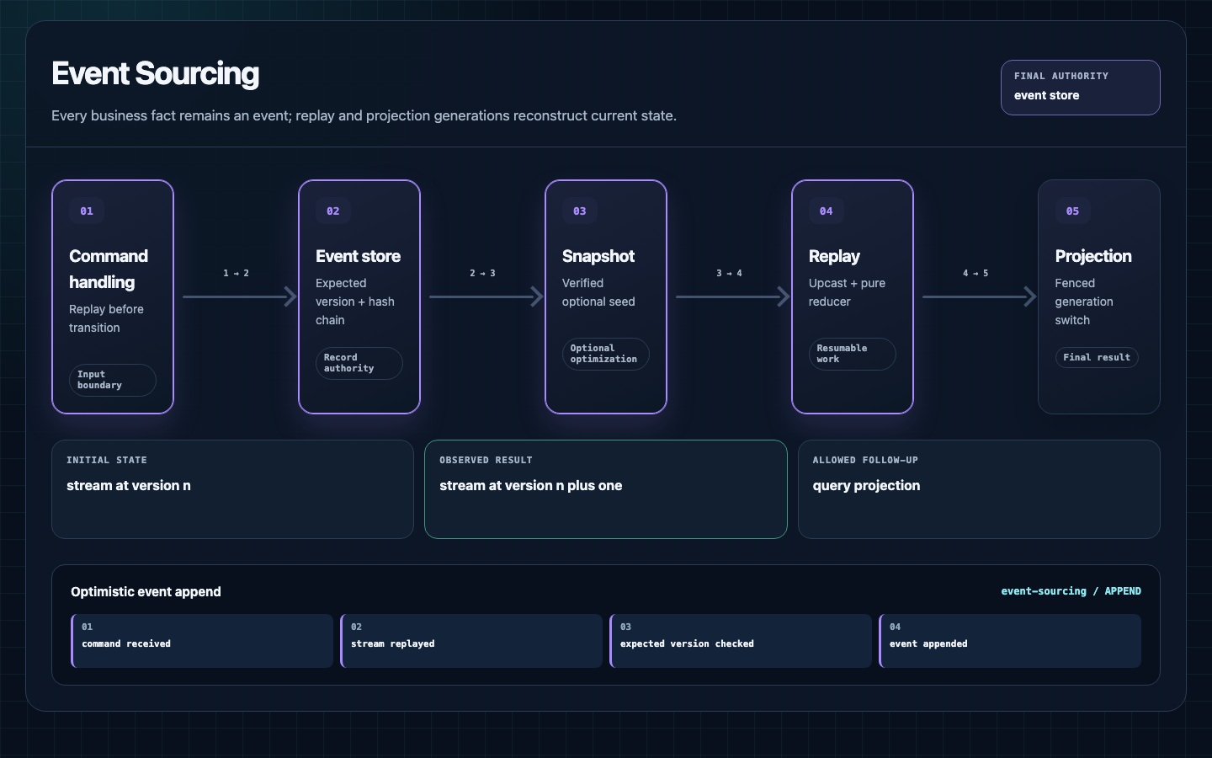Image resolution: width=1212 pixels, height=758 pixels.
Task: Click 'Upcast + pure reducer' description
Action: pyautogui.click(x=847, y=292)
